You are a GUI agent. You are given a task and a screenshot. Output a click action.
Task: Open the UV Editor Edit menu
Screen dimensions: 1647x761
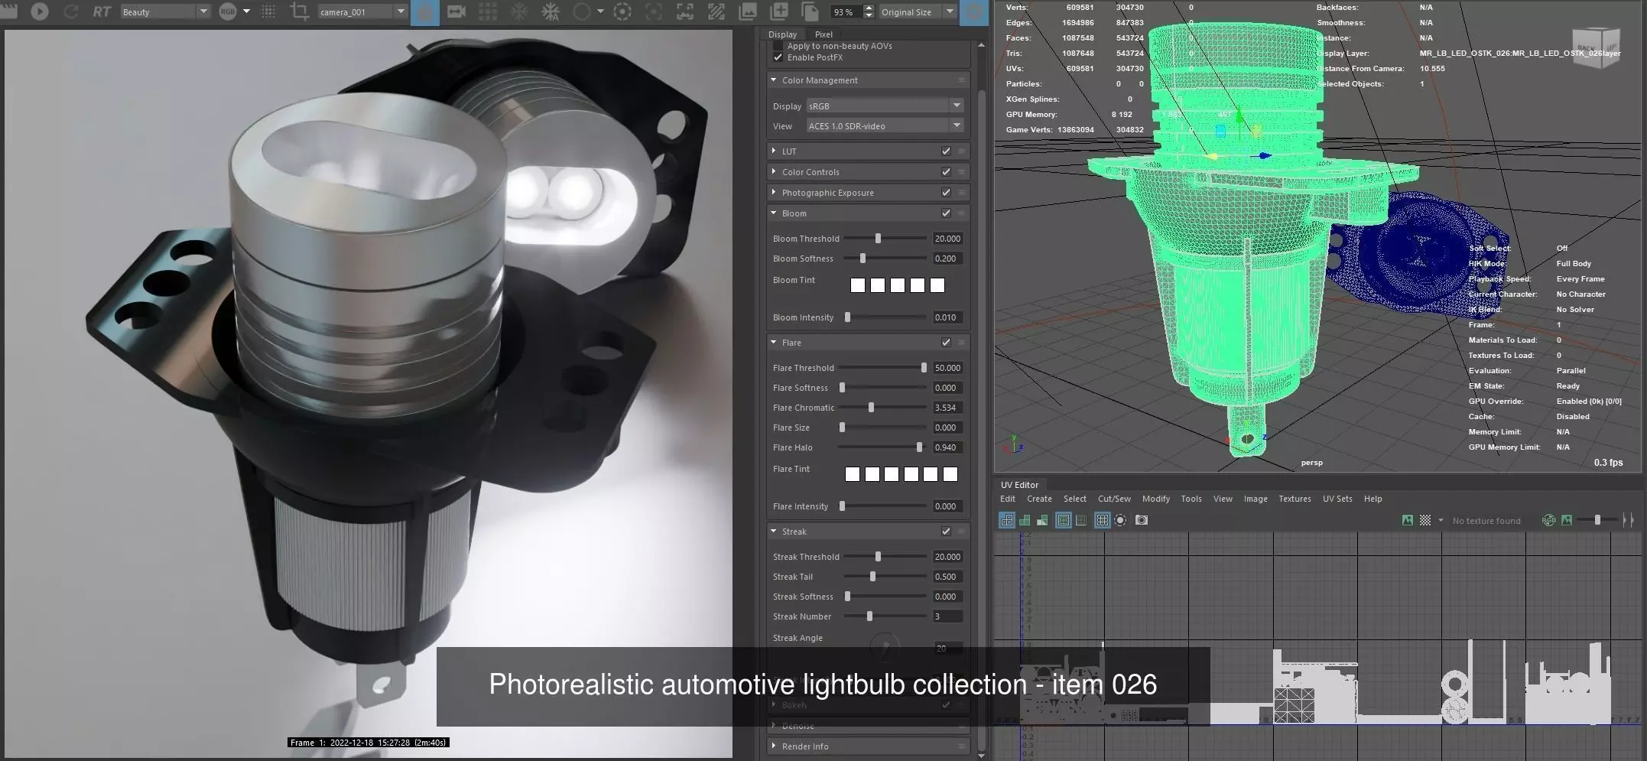click(x=1008, y=499)
